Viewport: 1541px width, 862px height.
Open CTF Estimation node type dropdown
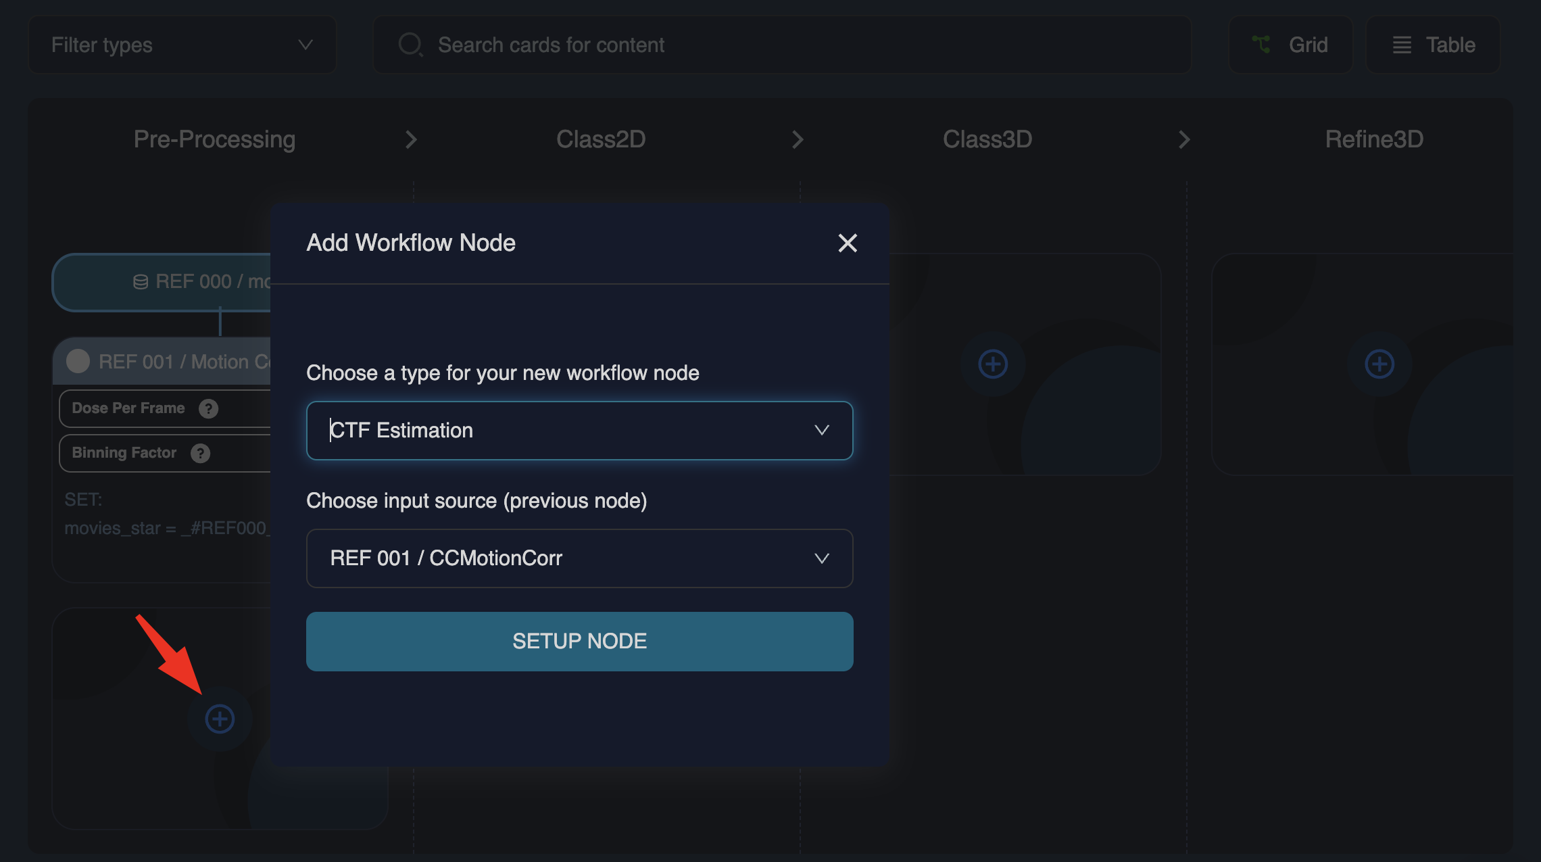(x=579, y=430)
